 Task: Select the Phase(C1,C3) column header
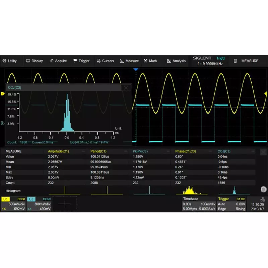coord(186,151)
